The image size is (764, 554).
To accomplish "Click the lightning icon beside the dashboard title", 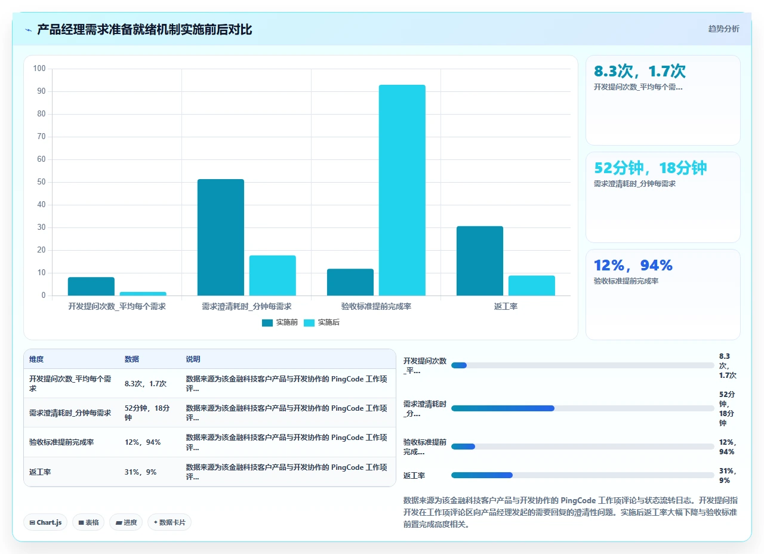I will click(29, 30).
